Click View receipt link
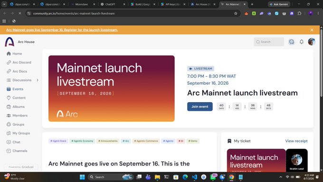This screenshot has height=182, width=323. pos(296,141)
